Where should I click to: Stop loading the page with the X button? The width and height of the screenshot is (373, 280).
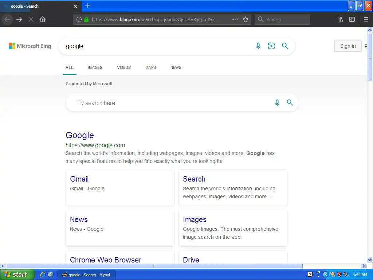point(31,20)
